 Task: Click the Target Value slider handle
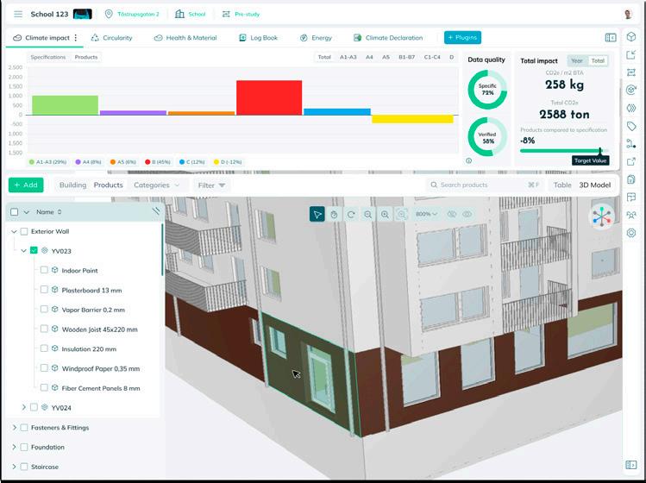click(600, 151)
